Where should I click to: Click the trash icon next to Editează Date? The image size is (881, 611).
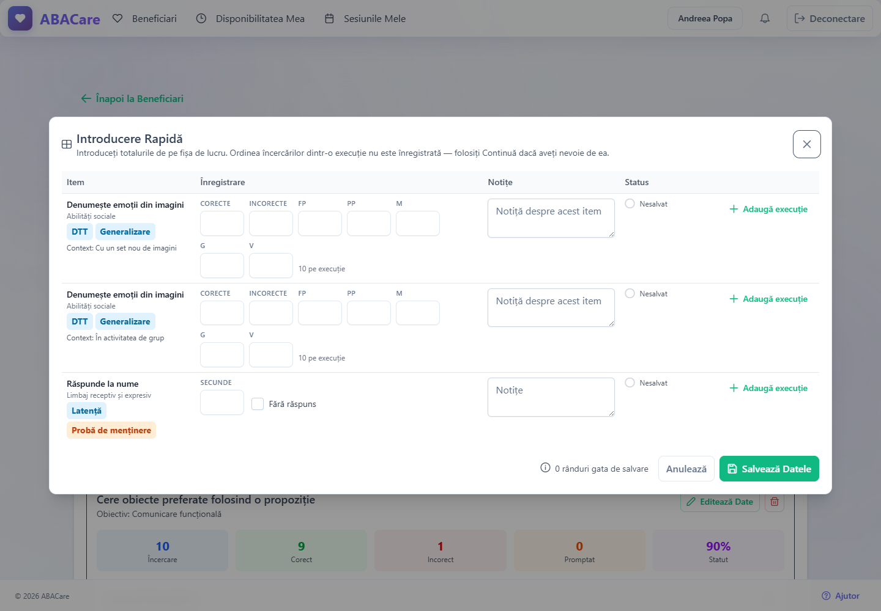[x=775, y=502]
